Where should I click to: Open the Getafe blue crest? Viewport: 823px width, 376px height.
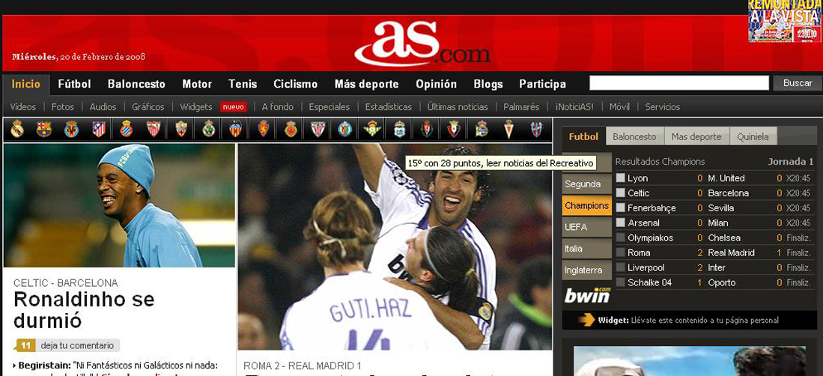click(344, 129)
